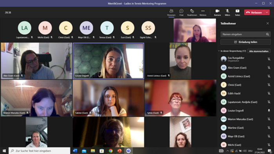Click the Einladung teilen button

click(x=245, y=42)
